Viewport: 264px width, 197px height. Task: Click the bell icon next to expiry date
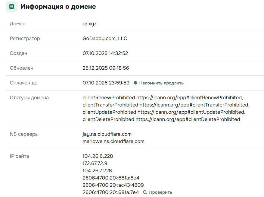point(135,83)
